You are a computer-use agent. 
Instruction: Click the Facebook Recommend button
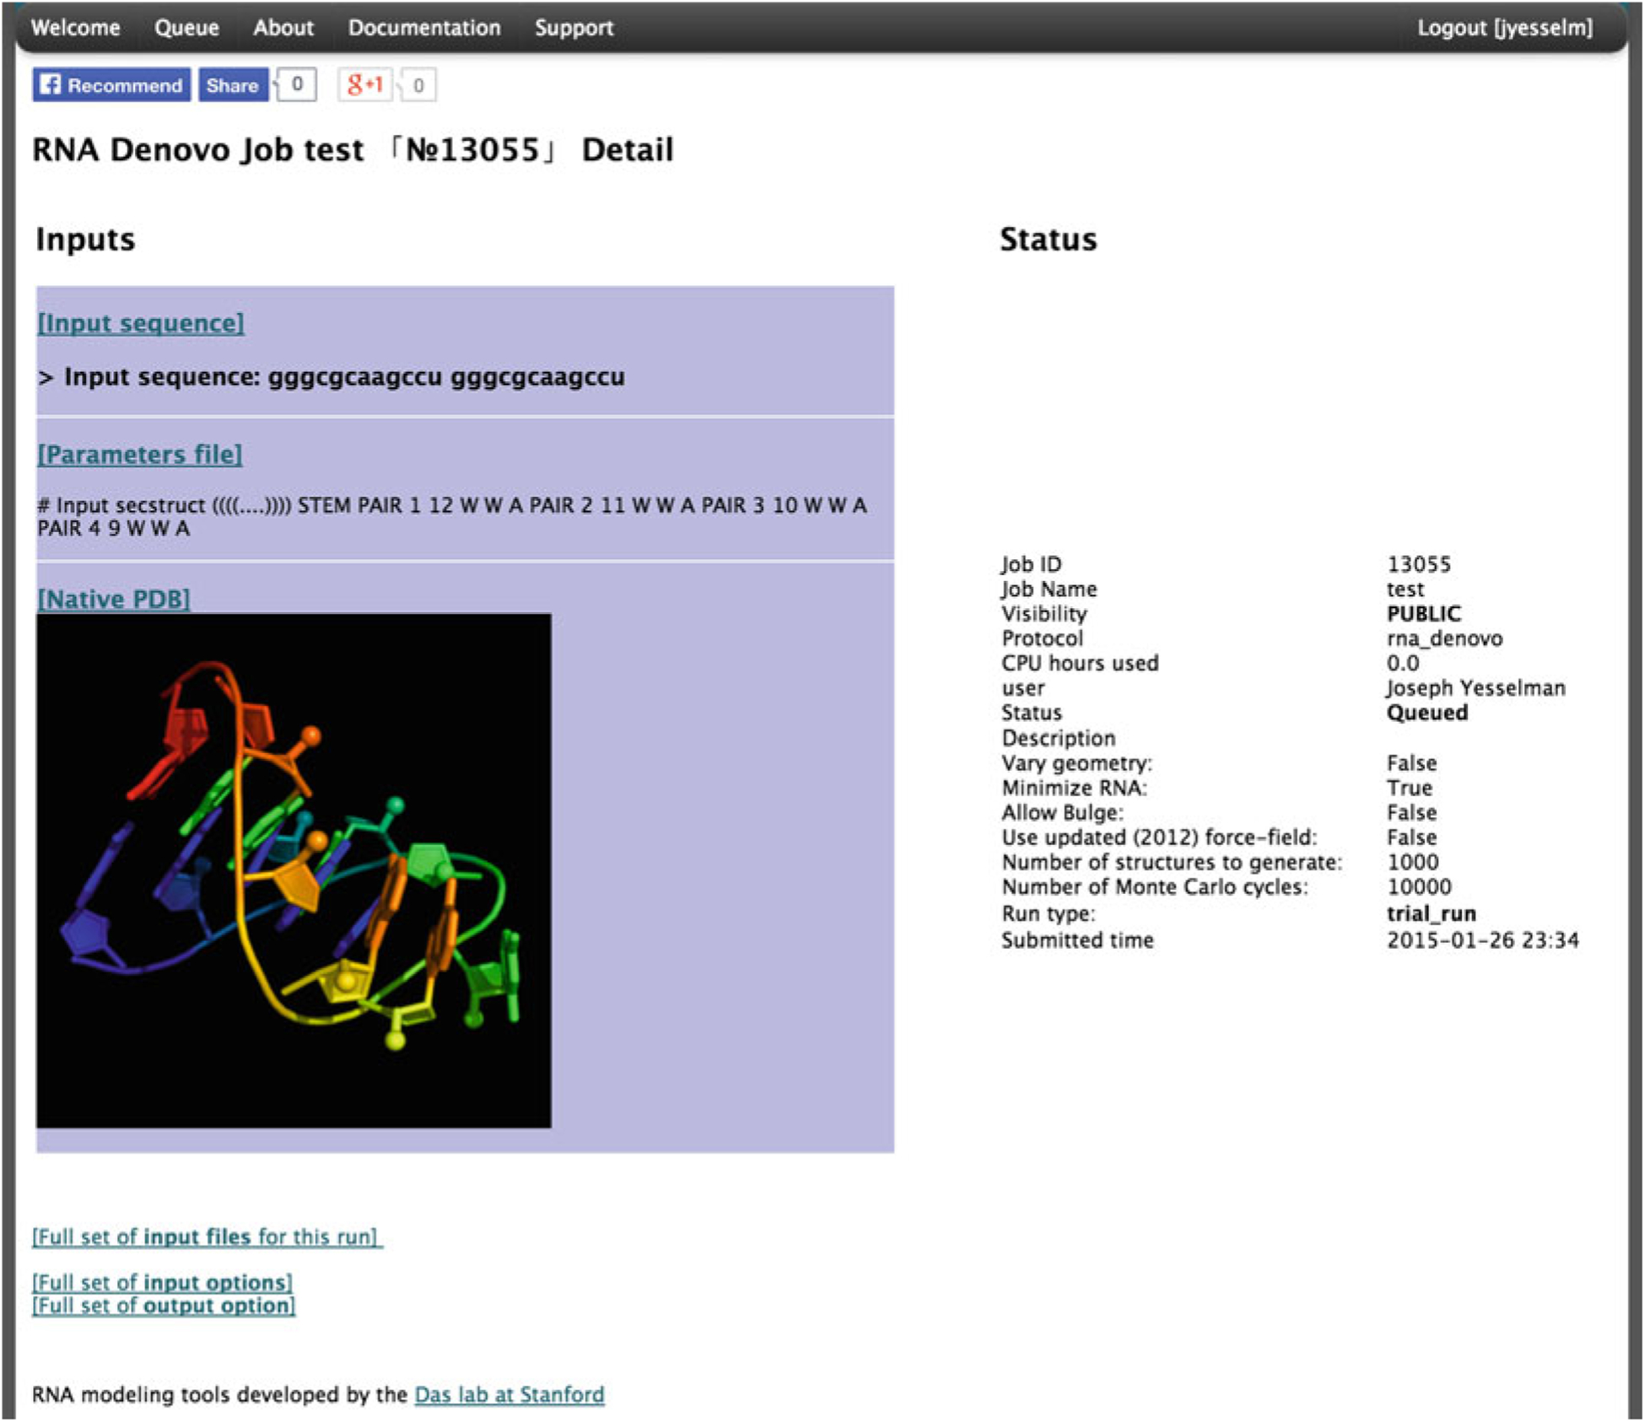[x=111, y=85]
